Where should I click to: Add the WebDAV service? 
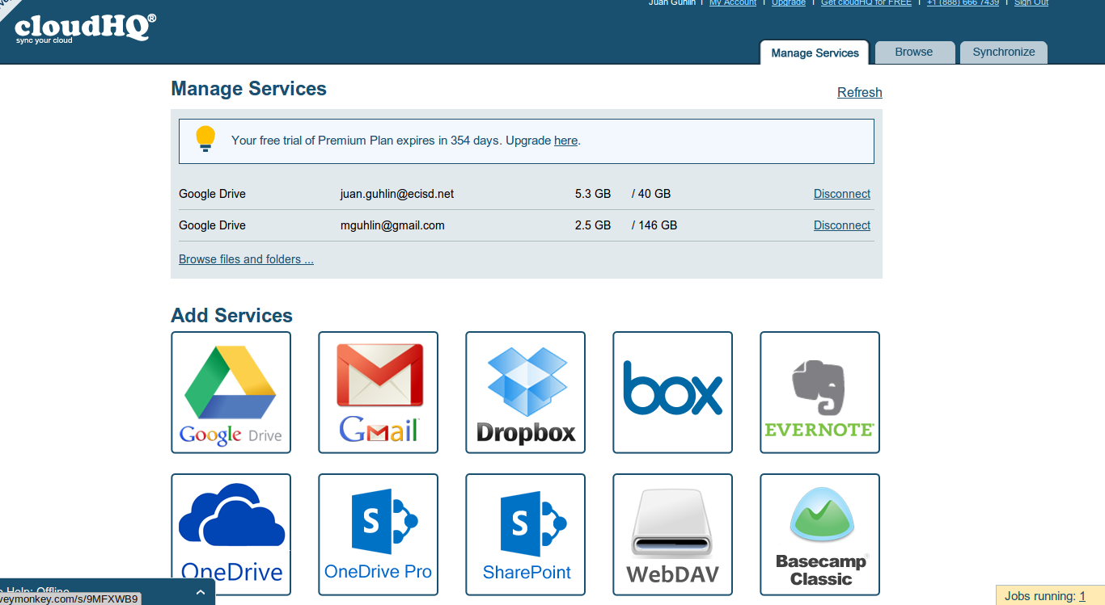coord(672,534)
